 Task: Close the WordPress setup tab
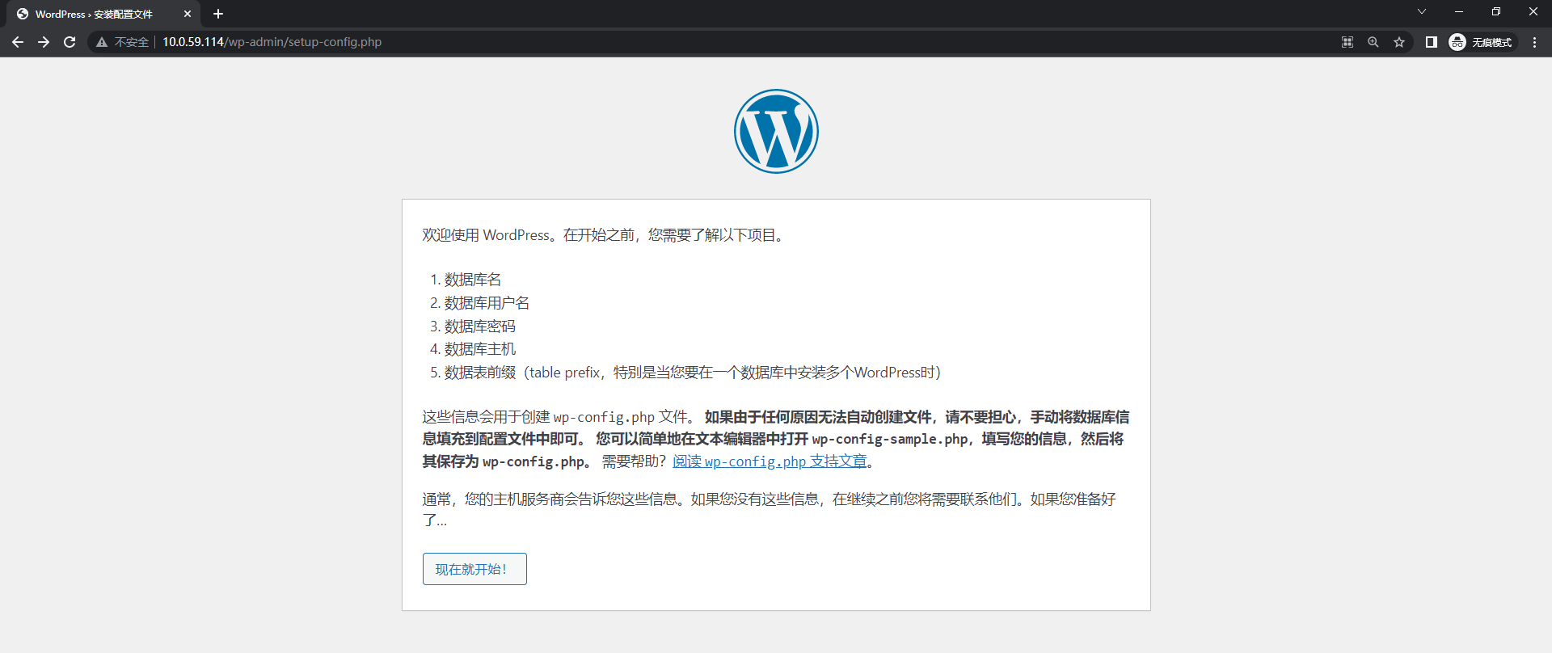point(188,14)
